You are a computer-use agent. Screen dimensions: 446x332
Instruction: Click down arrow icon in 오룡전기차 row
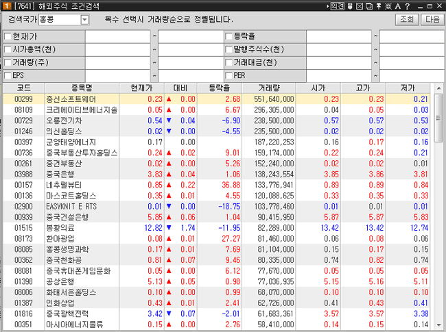[169, 120]
